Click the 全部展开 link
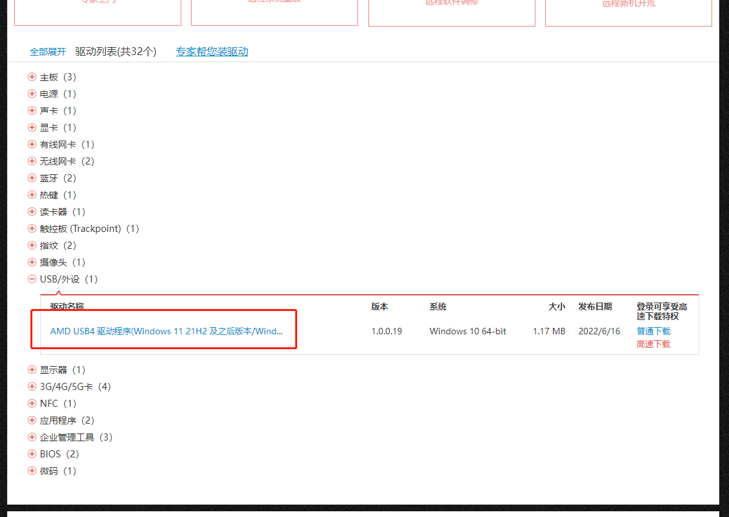The width and height of the screenshot is (729, 517). click(x=47, y=51)
